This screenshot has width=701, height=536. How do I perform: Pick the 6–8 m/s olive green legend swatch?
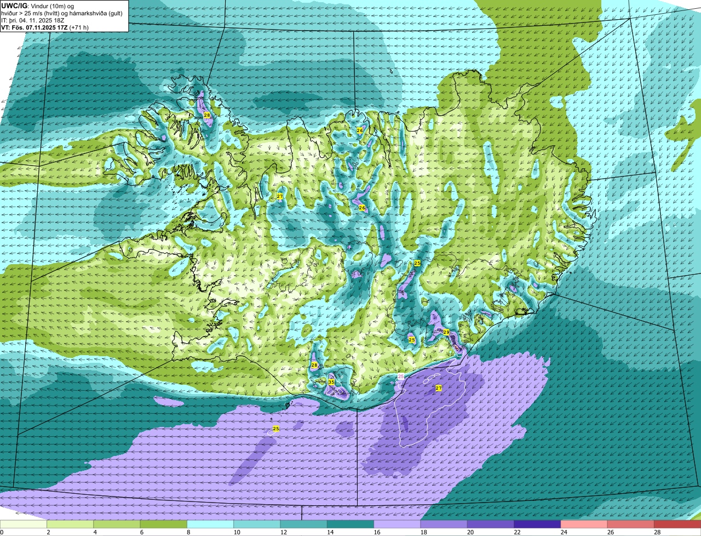(164, 524)
